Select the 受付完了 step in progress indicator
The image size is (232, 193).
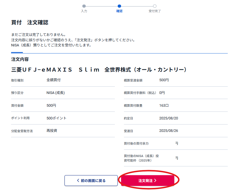pos(154,8)
